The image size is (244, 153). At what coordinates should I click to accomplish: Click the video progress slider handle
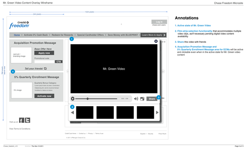click(87, 99)
